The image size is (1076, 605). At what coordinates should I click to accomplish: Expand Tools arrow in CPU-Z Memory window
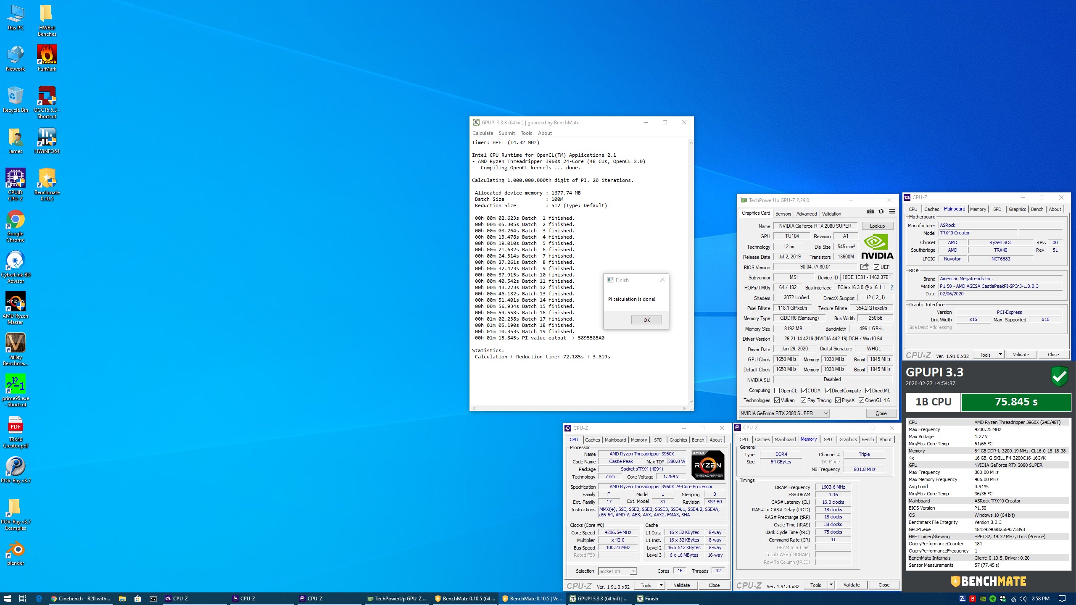[831, 585]
